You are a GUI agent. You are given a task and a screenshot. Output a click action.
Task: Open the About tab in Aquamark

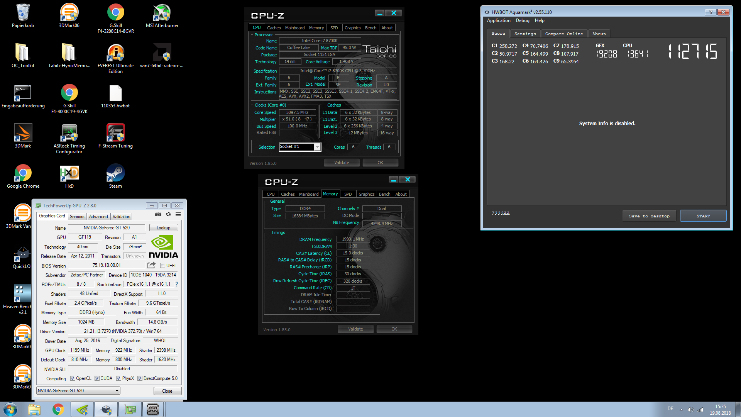pyautogui.click(x=599, y=34)
